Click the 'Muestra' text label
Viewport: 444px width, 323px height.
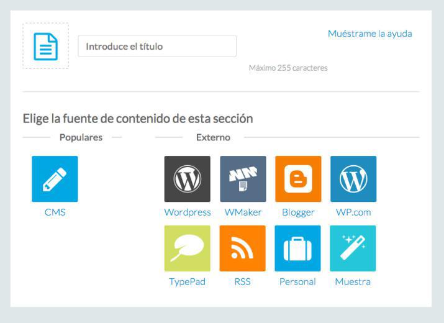353,282
